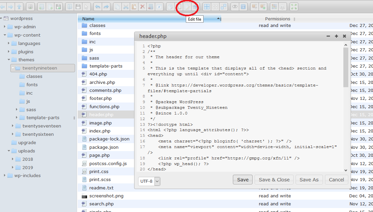
Task: Select package-lock.json in the file list
Action: click(109, 139)
